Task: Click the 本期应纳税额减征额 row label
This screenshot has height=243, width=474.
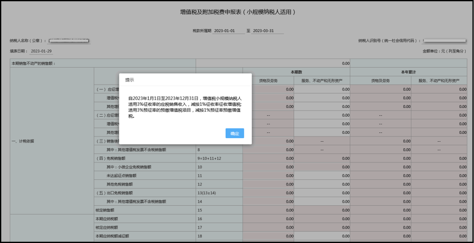Action: pyautogui.click(x=112, y=236)
